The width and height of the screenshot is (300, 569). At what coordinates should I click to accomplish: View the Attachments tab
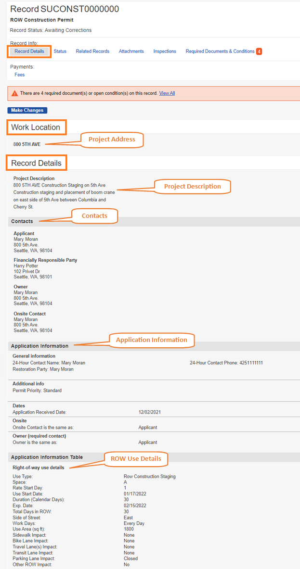[131, 51]
